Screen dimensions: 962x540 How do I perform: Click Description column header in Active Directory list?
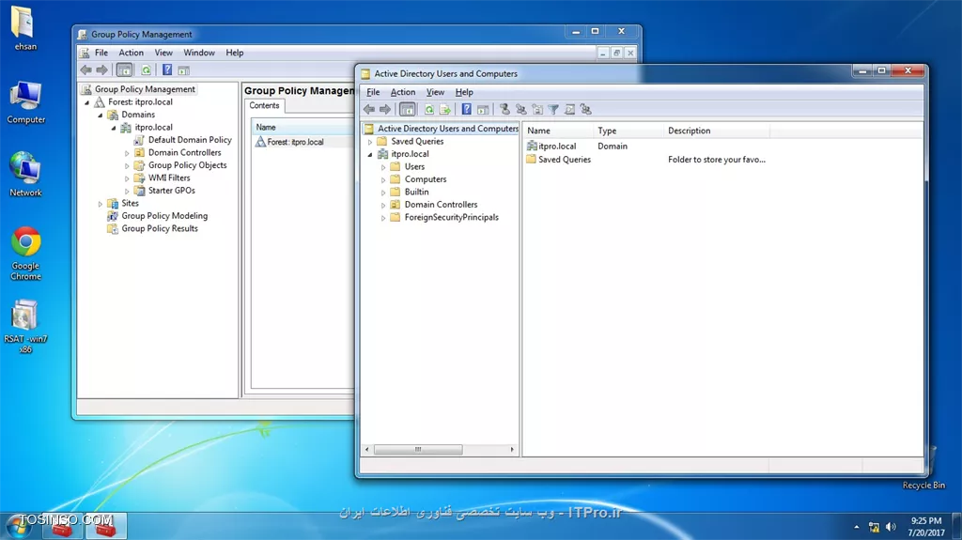coord(717,131)
